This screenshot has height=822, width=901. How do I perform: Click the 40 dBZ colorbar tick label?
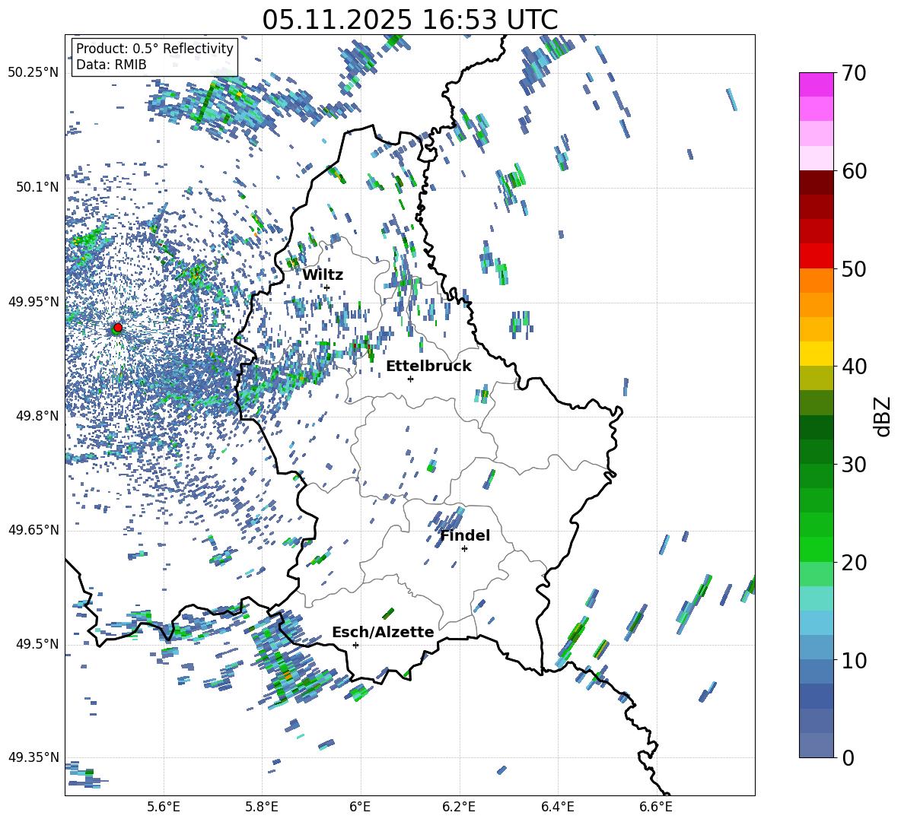tap(854, 367)
